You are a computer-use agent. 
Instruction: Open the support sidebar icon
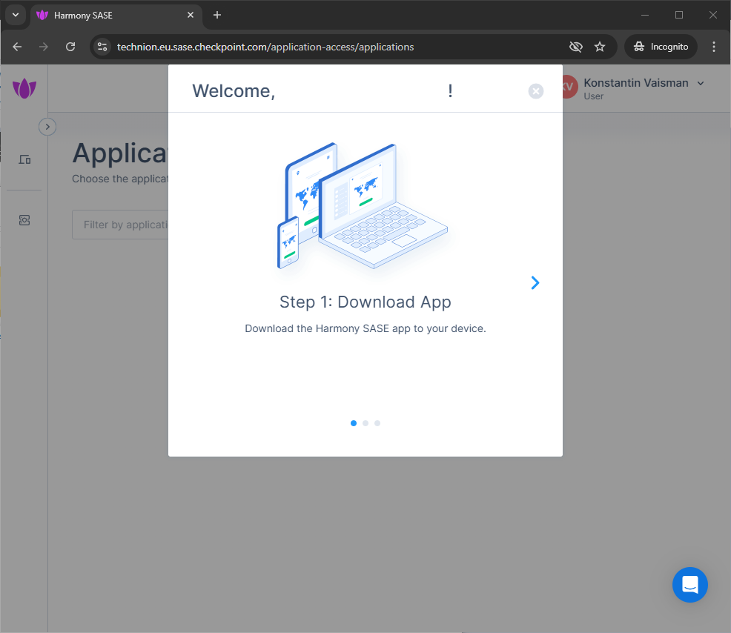[x=24, y=220]
